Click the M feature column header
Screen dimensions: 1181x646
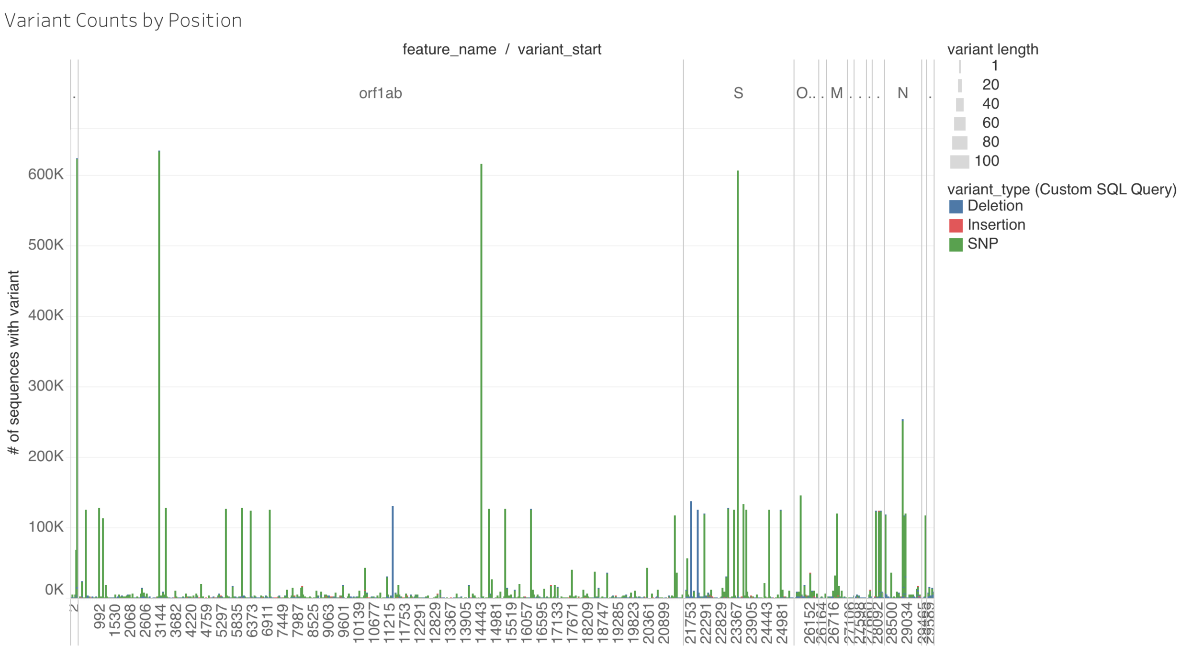(836, 93)
